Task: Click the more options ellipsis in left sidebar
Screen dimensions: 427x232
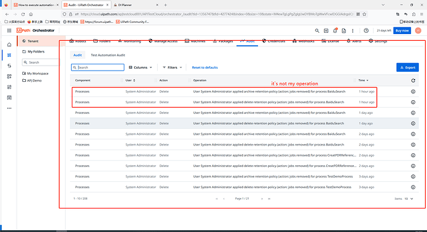Action: 9,108
